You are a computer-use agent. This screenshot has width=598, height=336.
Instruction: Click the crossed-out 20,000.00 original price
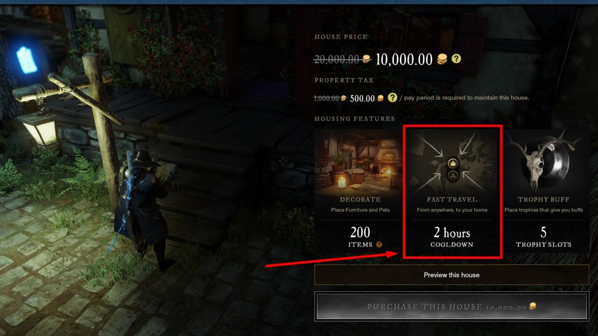click(337, 59)
